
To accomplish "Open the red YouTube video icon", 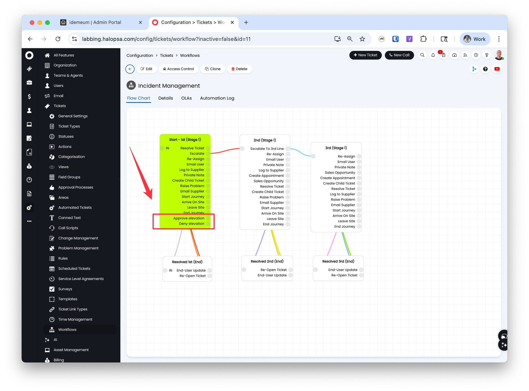I will [x=497, y=69].
